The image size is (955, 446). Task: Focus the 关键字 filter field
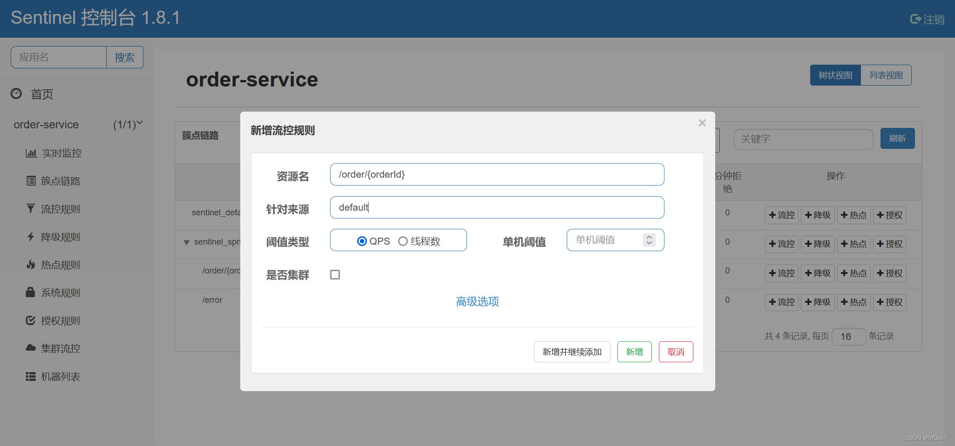(803, 139)
